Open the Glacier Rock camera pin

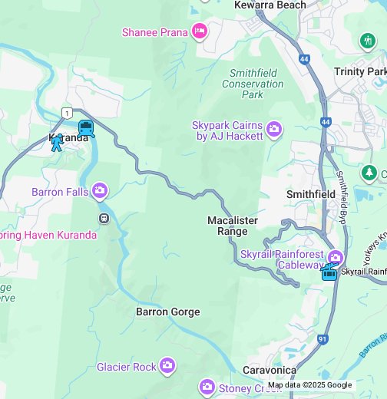click(167, 366)
